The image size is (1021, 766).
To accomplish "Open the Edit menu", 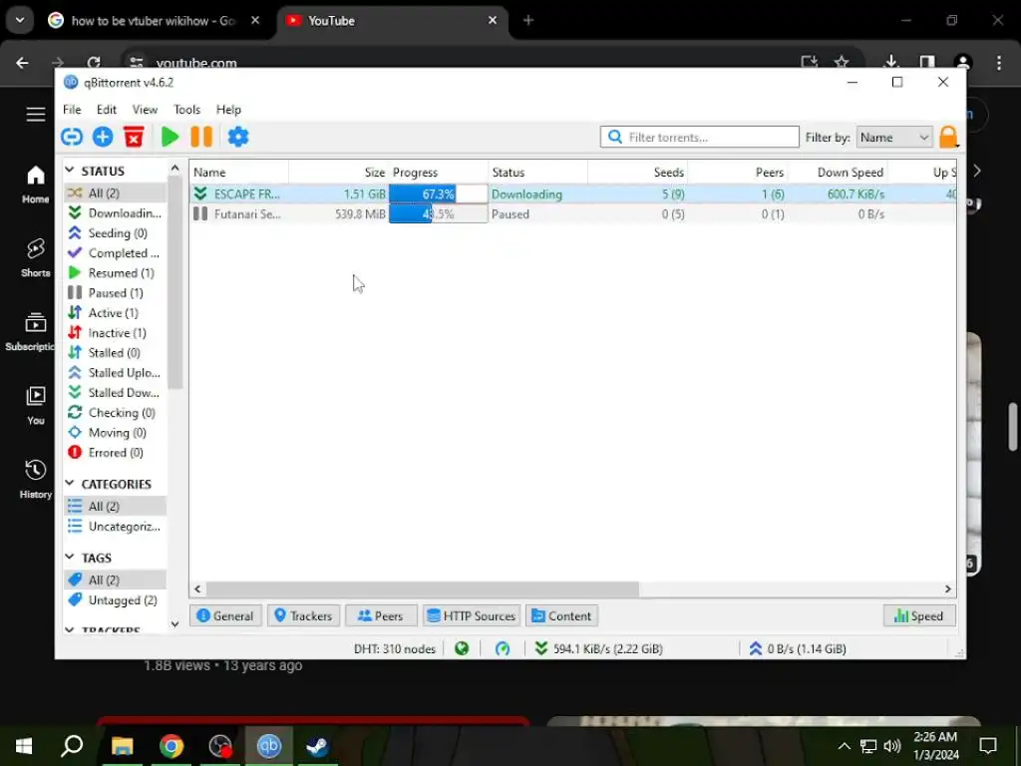I will 106,110.
